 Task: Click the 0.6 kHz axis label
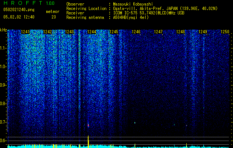click(x=3, y=141)
